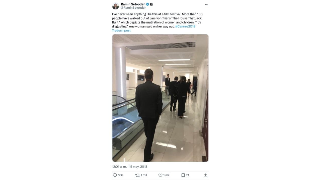Screen dimensions: 321x180
Task: Click the 1 mil reposts count
Action: [x=144, y=175]
